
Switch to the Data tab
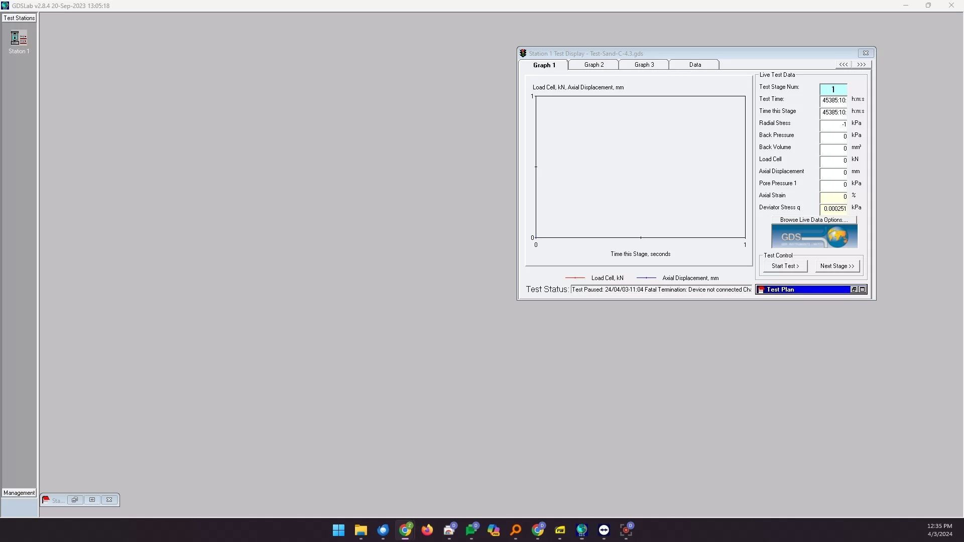coord(694,65)
